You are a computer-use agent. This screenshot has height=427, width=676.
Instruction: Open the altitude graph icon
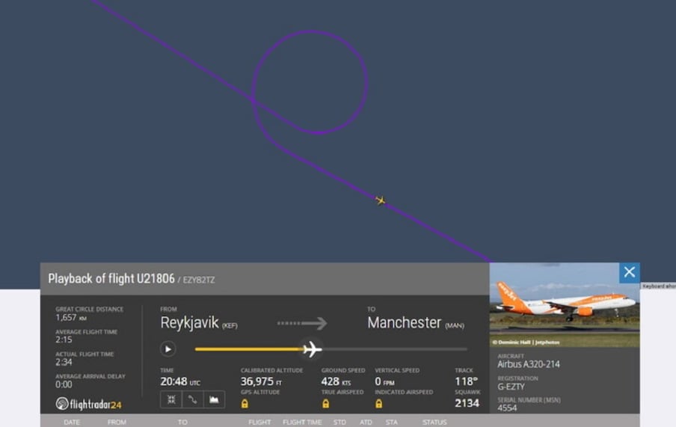tap(214, 399)
